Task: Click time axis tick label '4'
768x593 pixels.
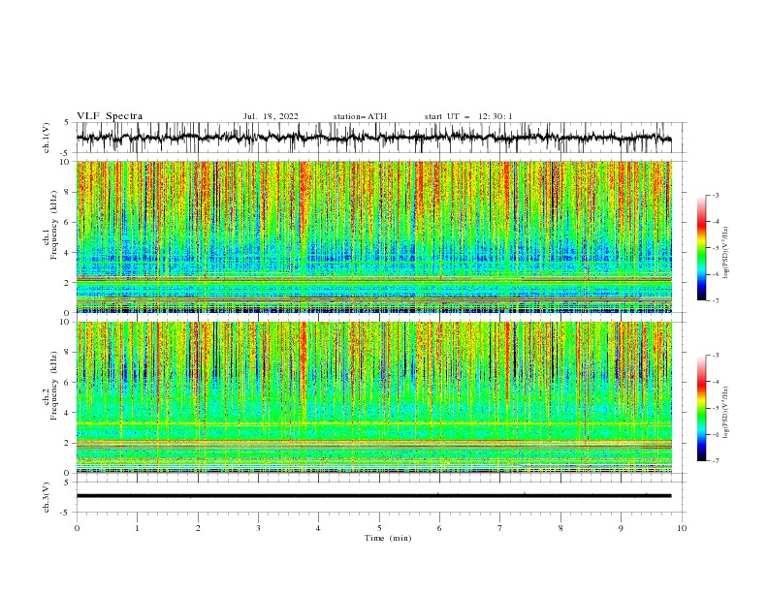Action: point(318,528)
